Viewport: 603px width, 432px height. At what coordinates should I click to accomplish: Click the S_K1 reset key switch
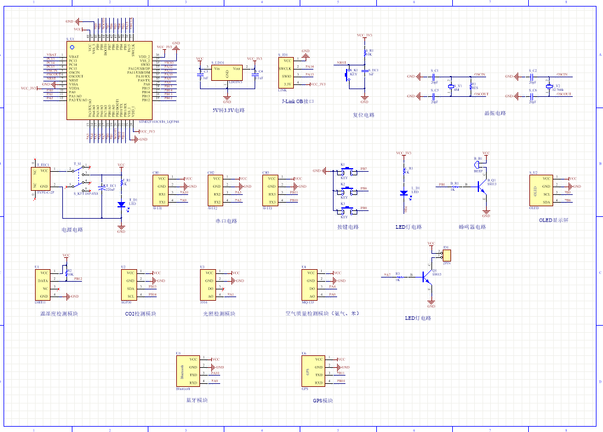click(348, 75)
